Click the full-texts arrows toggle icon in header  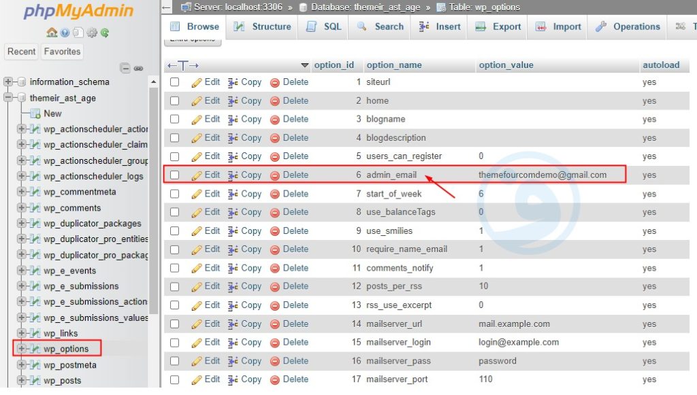(182, 66)
